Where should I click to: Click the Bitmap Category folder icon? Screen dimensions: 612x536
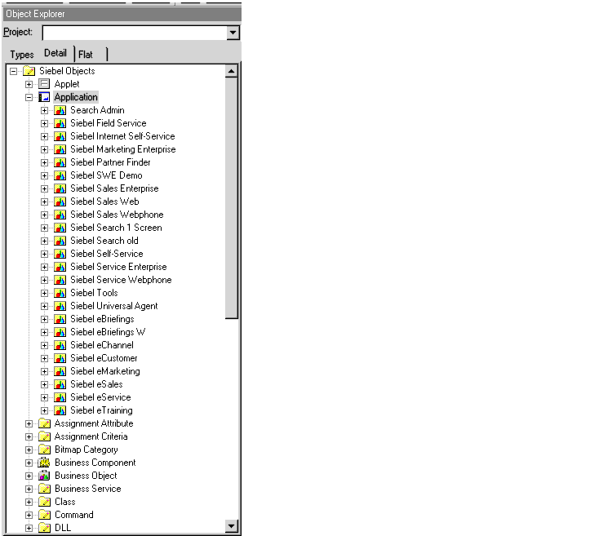click(x=45, y=450)
